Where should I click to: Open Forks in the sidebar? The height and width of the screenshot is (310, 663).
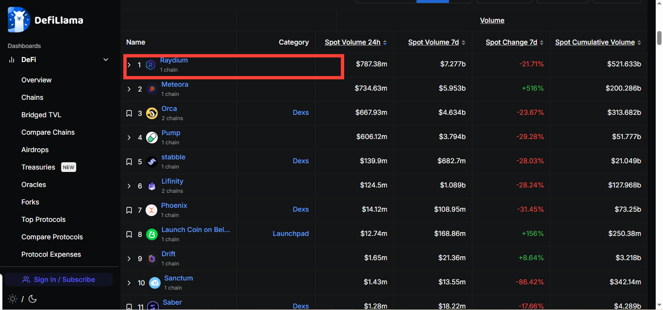[30, 202]
